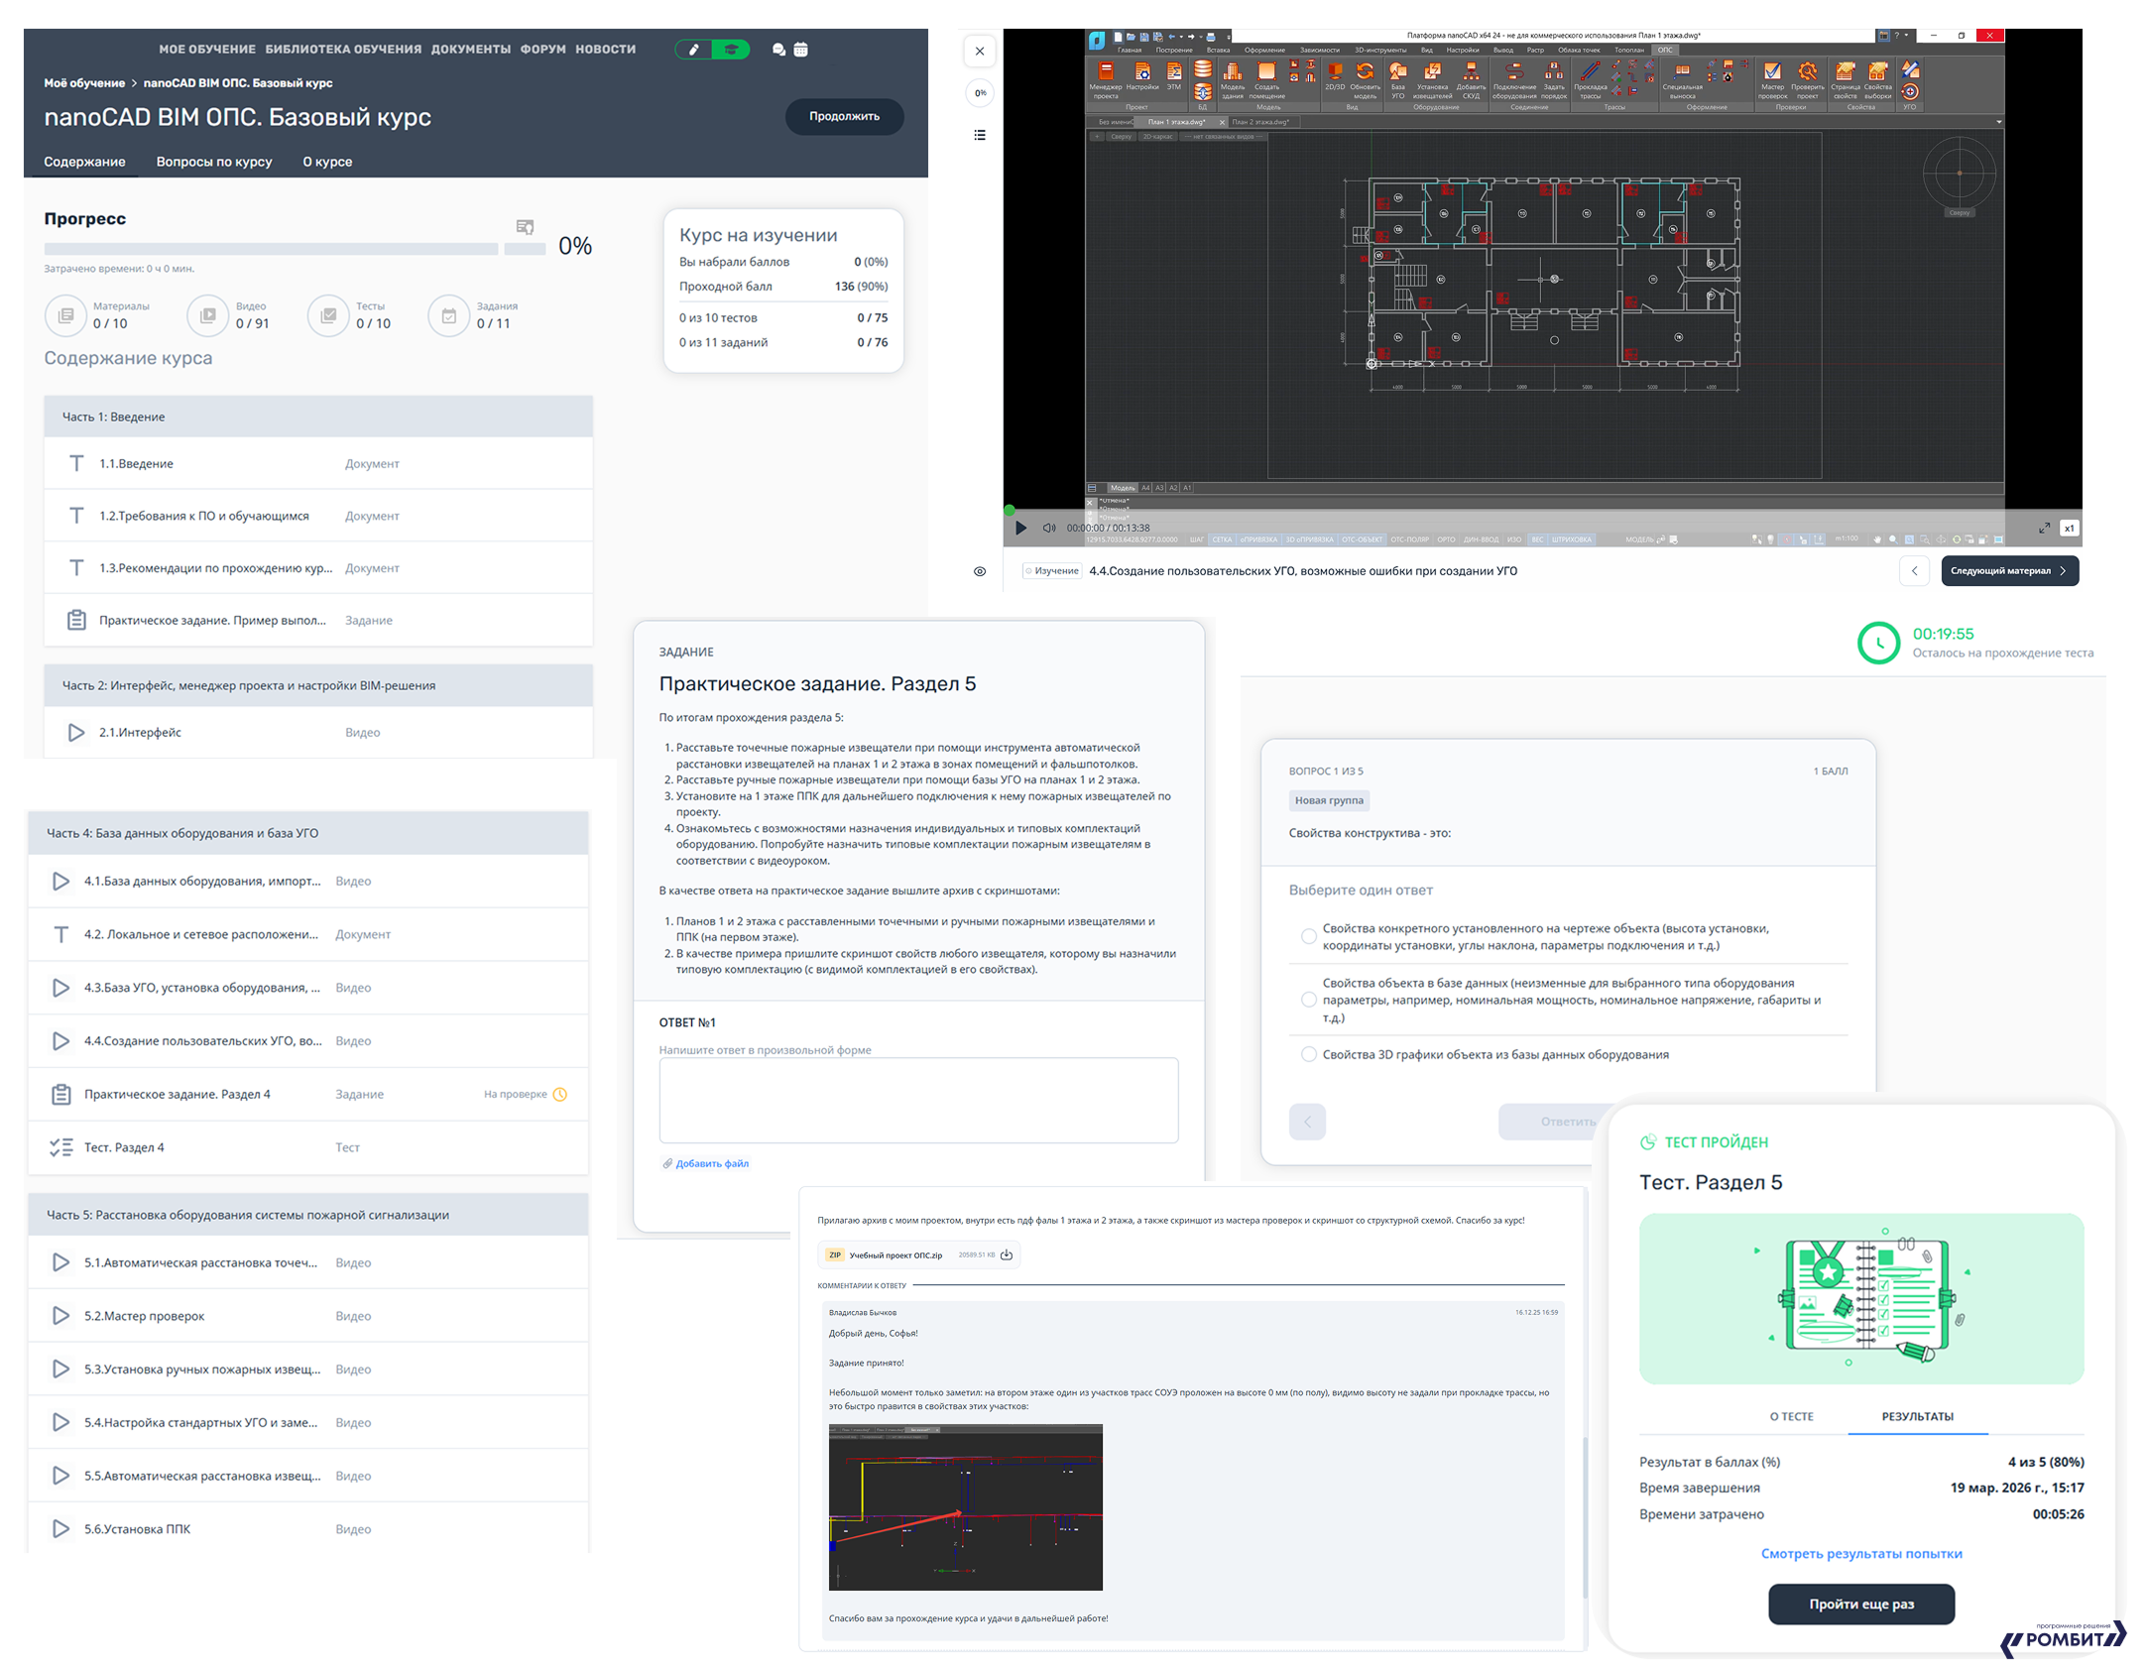Open the document tabs dropdown arrow in nanoCAD
2147x1670 pixels.
pos(1998,122)
